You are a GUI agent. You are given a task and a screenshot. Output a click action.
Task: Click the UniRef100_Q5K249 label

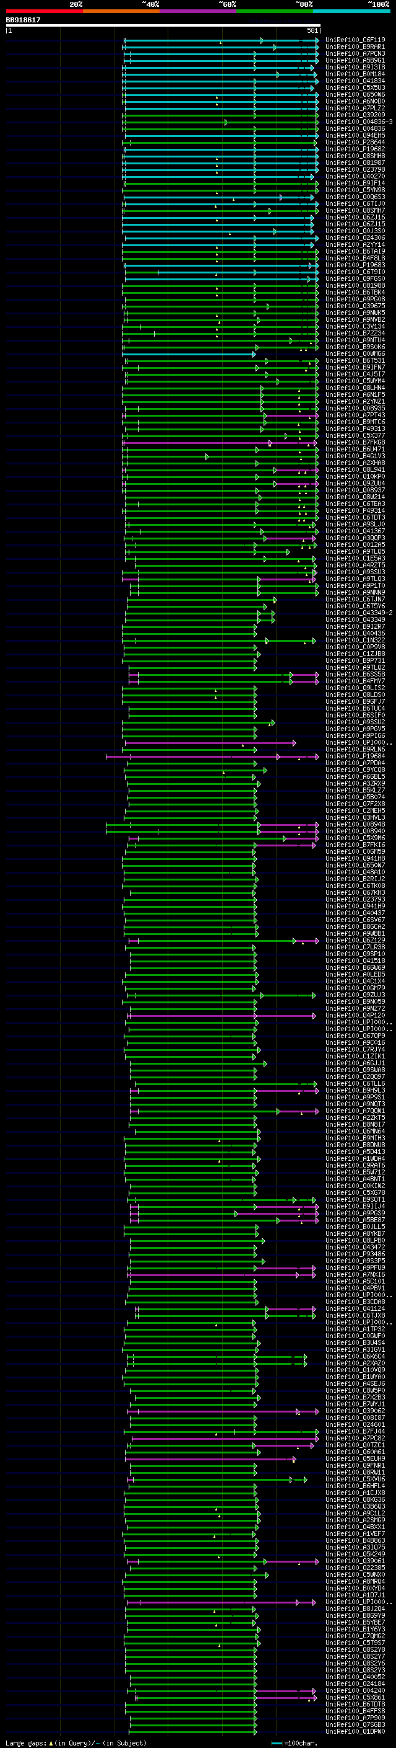tap(355, 1554)
